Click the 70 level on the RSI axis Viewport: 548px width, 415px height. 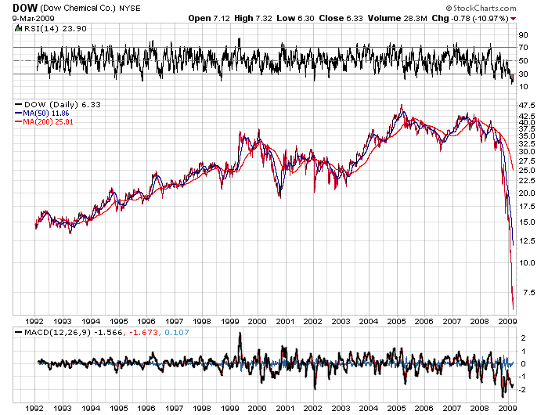(x=523, y=47)
